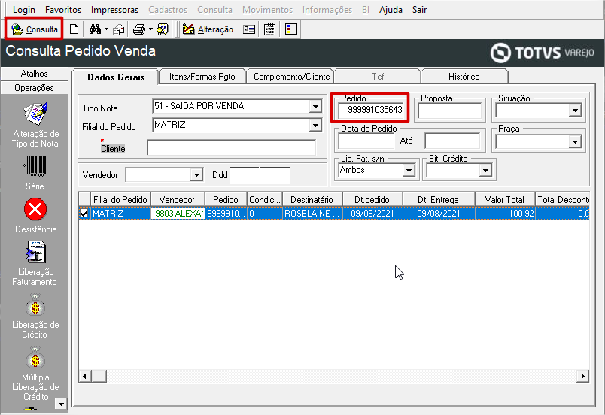Open the Tipo Nota dropdown
Viewport: 605px width, 415px height.
pyautogui.click(x=315, y=106)
